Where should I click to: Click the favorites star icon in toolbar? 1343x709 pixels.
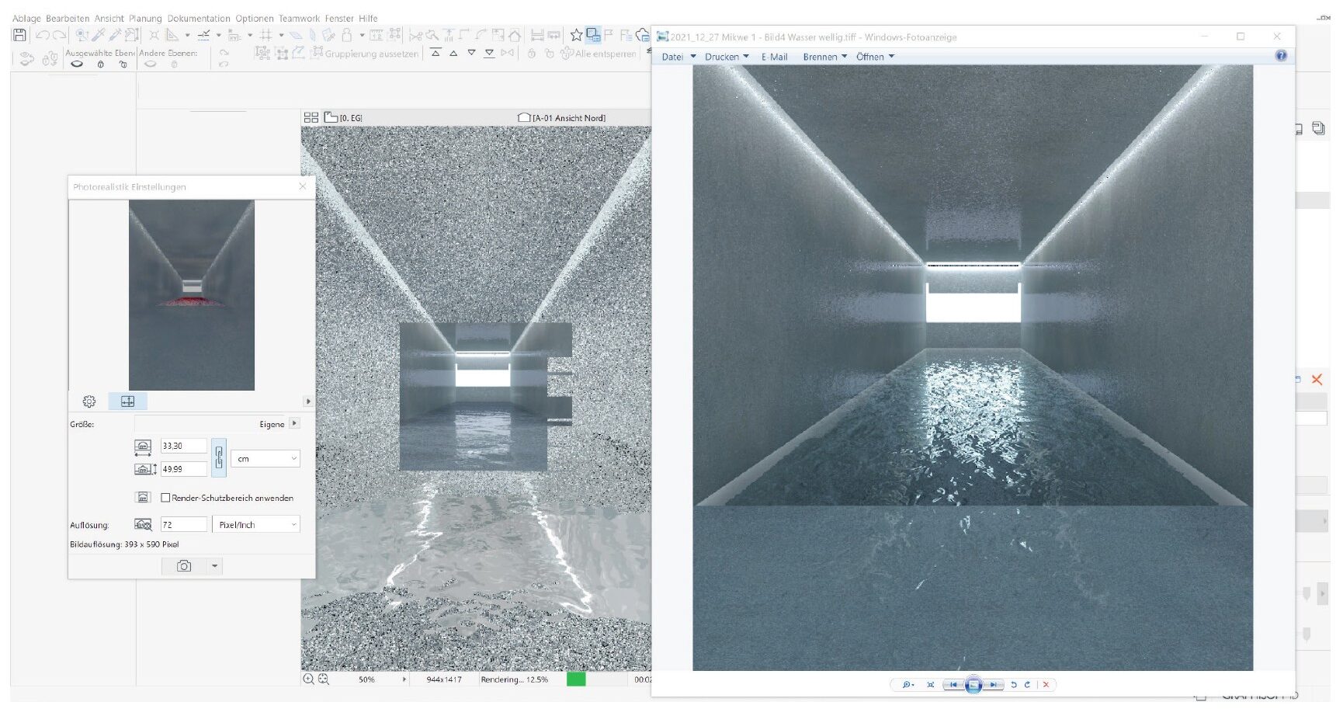576,35
